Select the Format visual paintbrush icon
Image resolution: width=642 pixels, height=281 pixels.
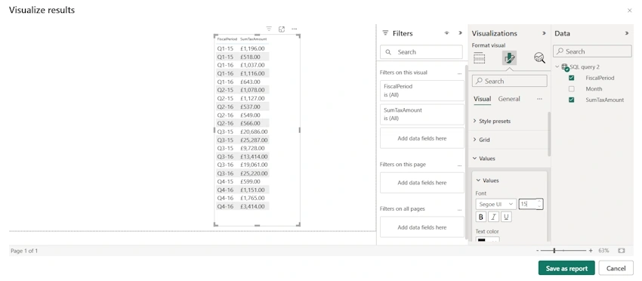pyautogui.click(x=509, y=58)
